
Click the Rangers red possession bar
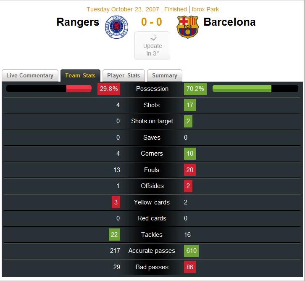(x=79, y=89)
